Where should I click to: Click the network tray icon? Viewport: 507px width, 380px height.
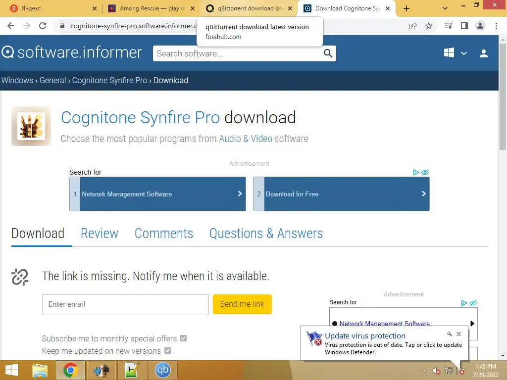pyautogui.click(x=449, y=371)
